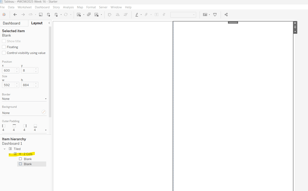308x191 pixels.
Task: Collapse the H - 2 Cols container
Action: (x=10, y=154)
